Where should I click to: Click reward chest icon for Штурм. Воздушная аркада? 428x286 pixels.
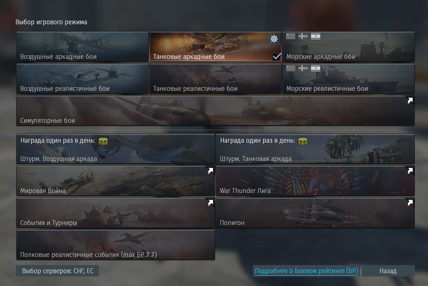[103, 141]
